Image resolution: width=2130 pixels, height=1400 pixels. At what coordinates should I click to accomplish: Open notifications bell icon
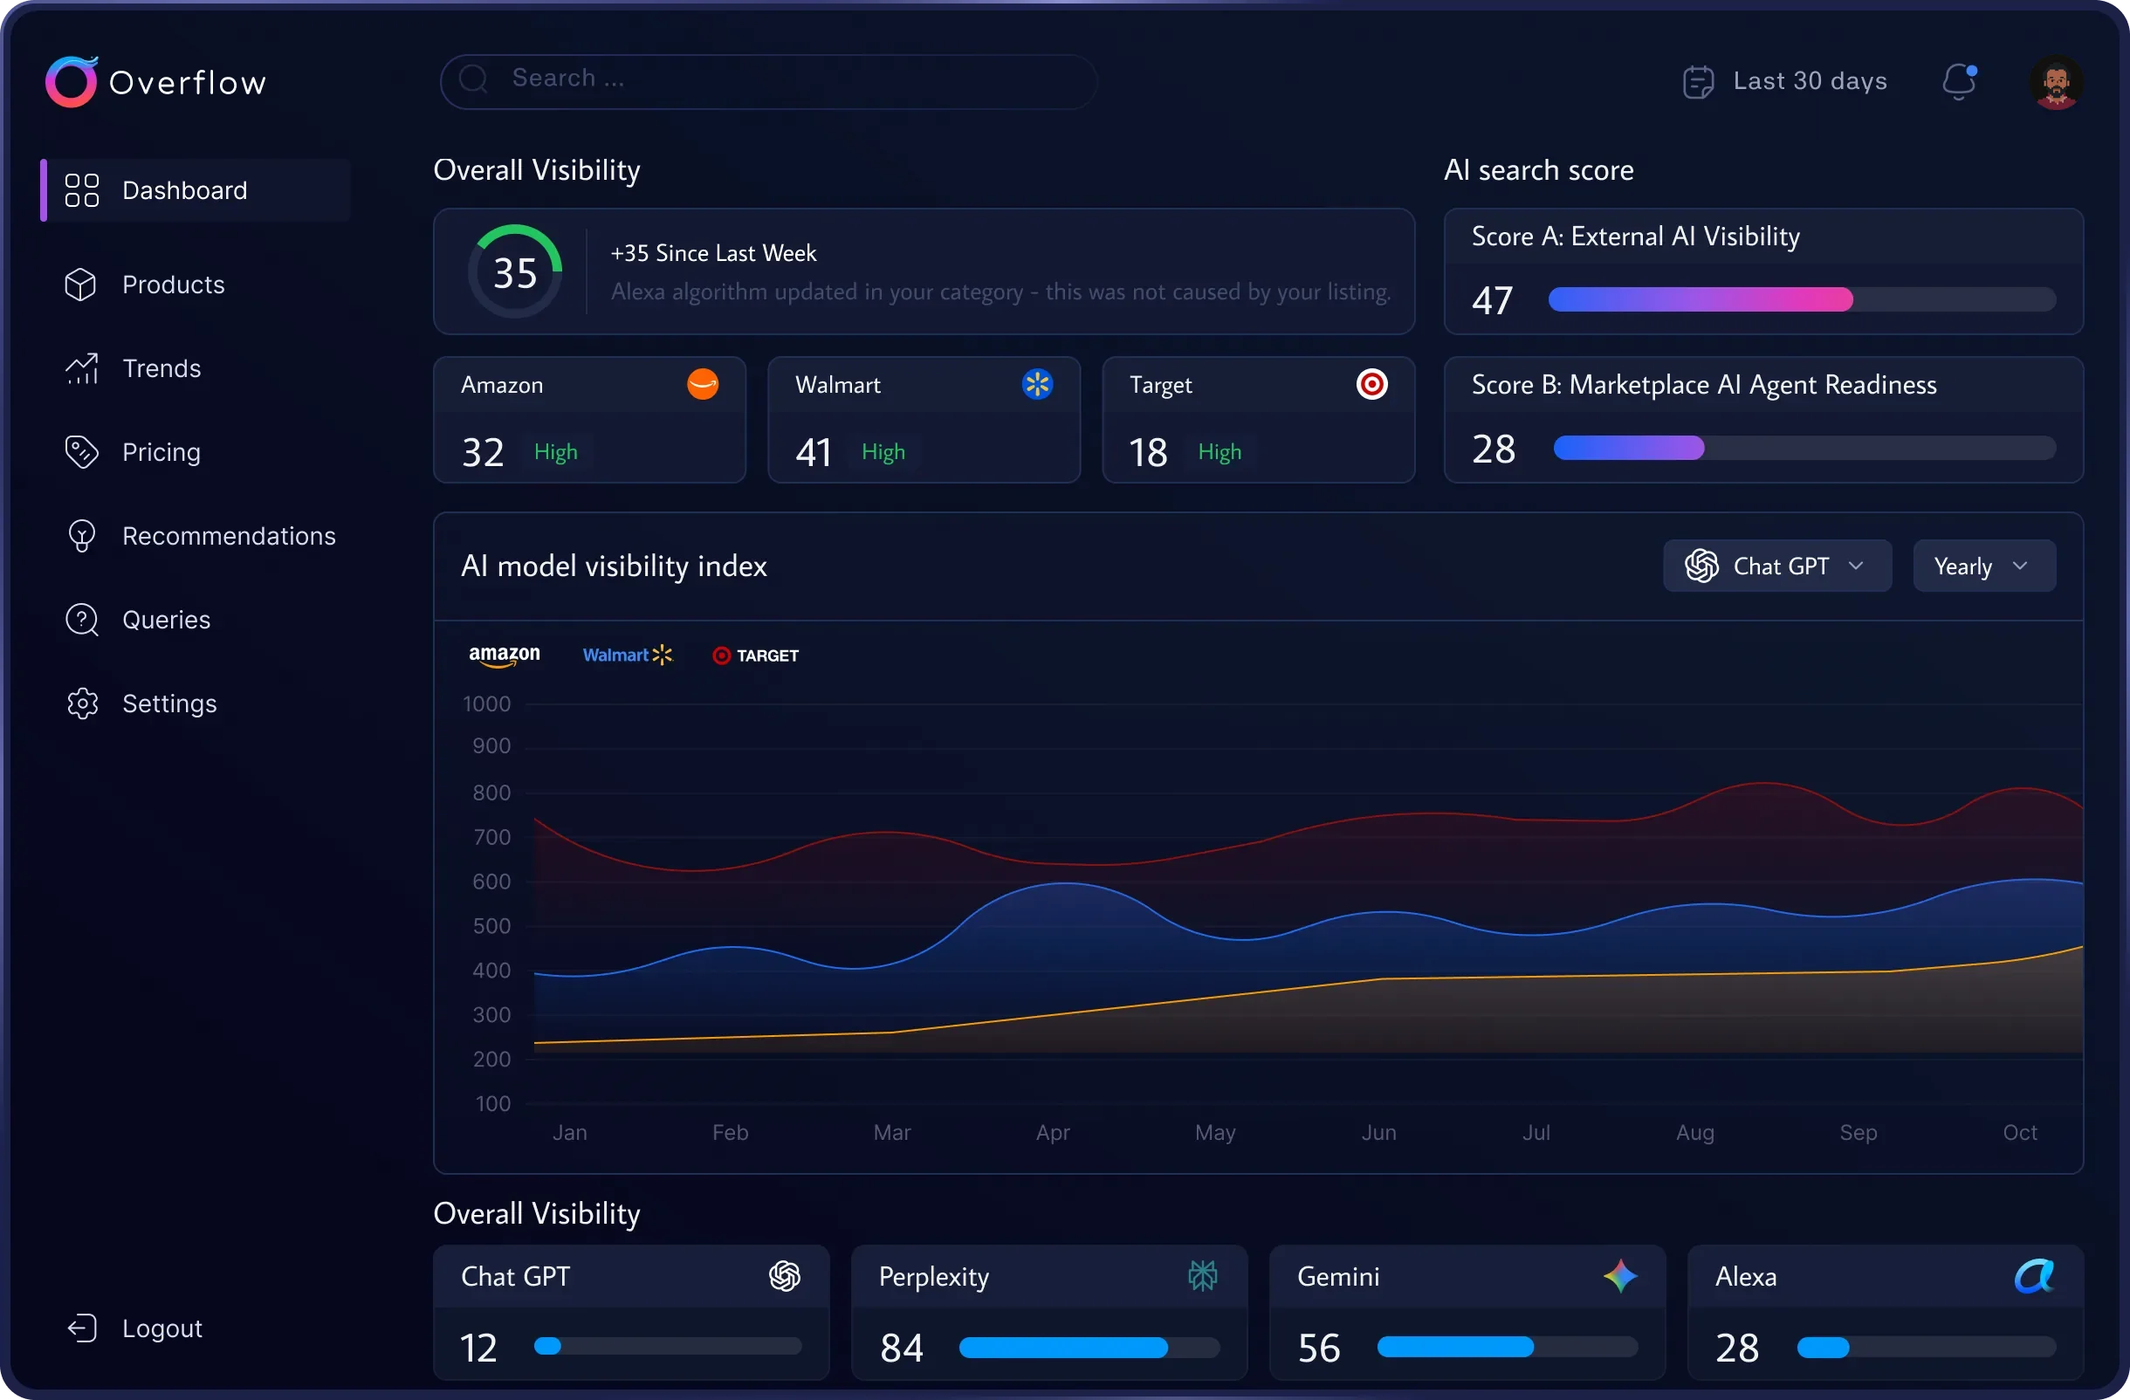coord(1959,81)
